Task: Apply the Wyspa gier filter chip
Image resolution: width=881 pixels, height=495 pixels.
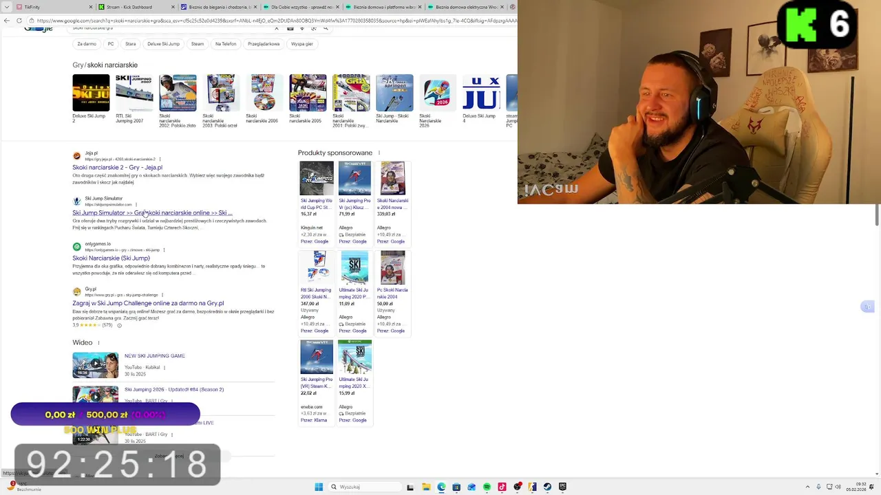Action: point(302,44)
